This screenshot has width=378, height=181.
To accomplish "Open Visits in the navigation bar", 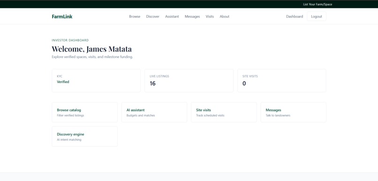I will pyautogui.click(x=210, y=16).
